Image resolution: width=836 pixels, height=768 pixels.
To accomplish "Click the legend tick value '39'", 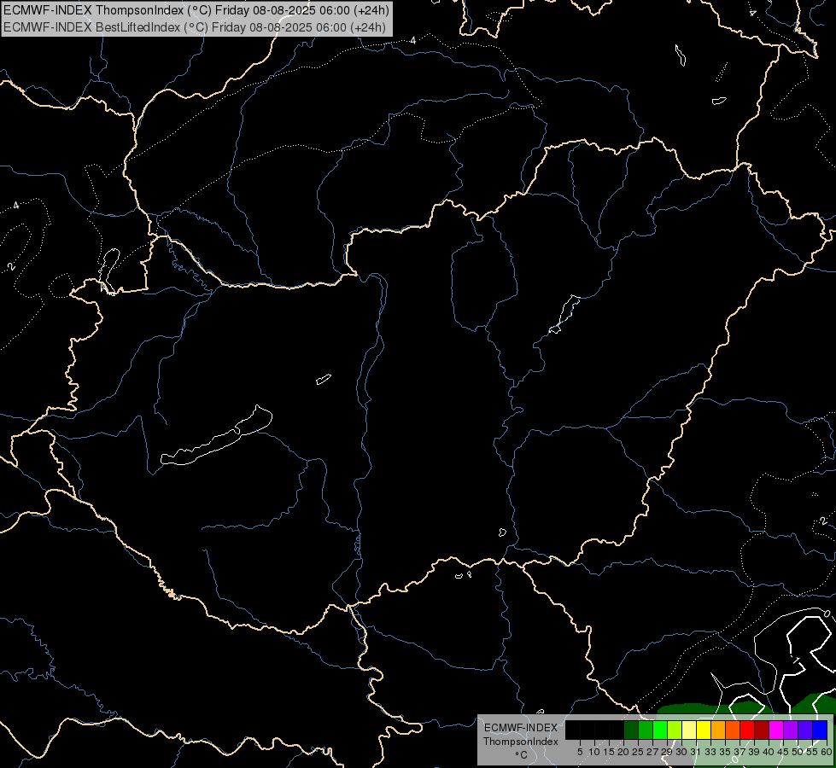I will 753,752.
